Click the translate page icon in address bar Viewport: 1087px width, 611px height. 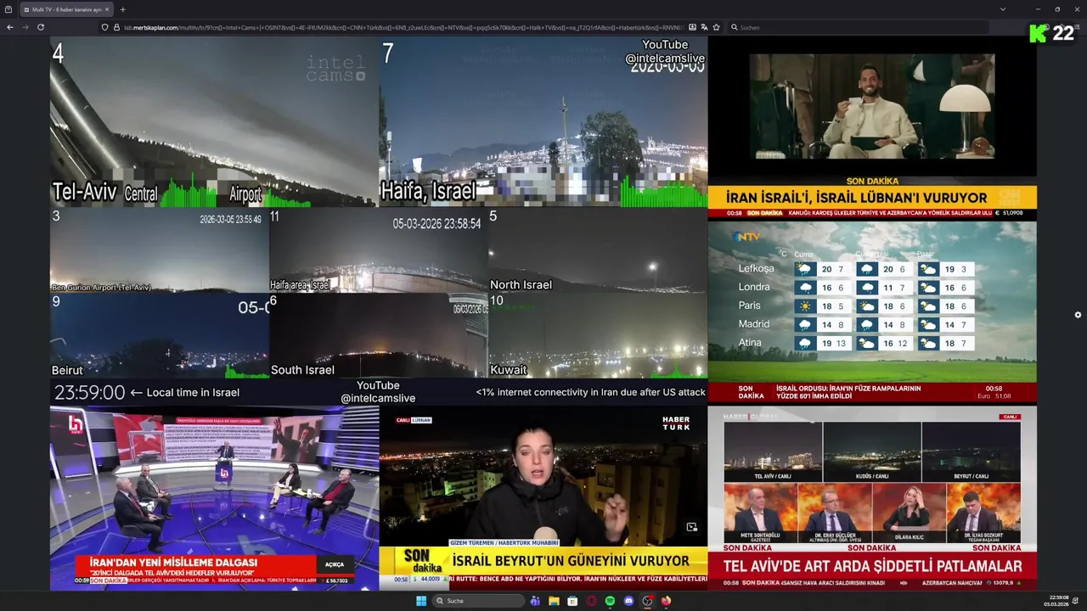point(704,27)
